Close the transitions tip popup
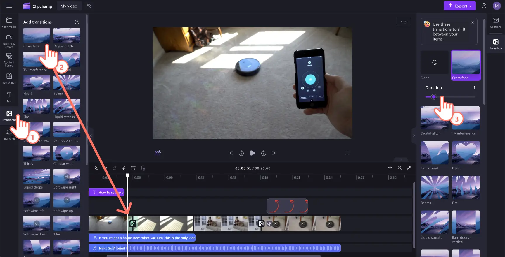 click(472, 23)
